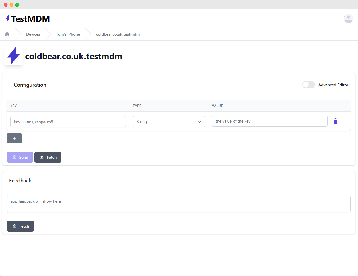Click the Configuration section heading
358x276 pixels.
tap(30, 85)
